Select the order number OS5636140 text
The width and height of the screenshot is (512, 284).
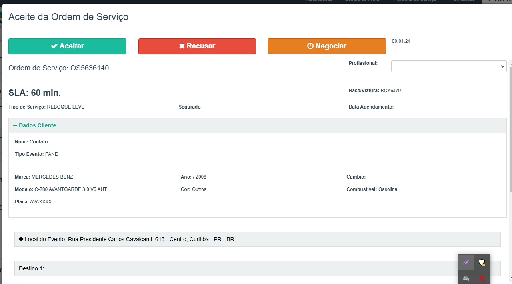[x=90, y=68]
